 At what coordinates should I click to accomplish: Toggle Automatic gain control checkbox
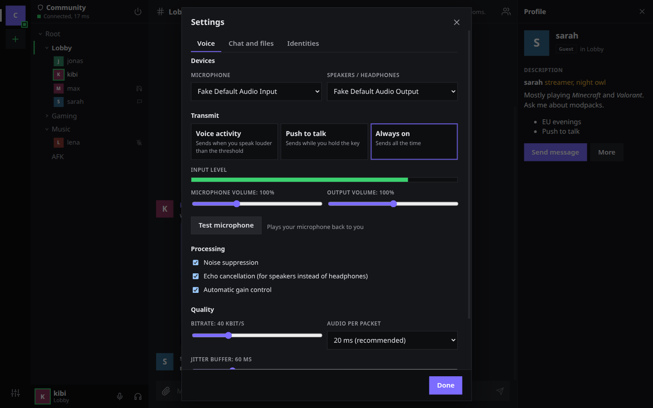click(x=195, y=290)
